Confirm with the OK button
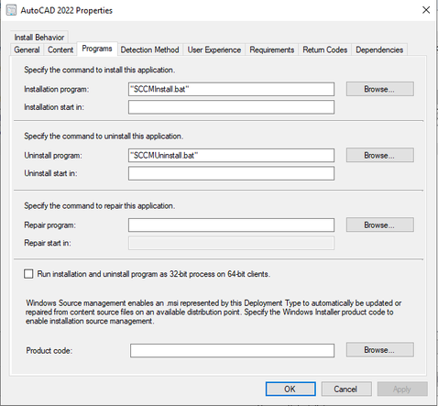This screenshot has width=438, height=406. pyautogui.click(x=290, y=389)
